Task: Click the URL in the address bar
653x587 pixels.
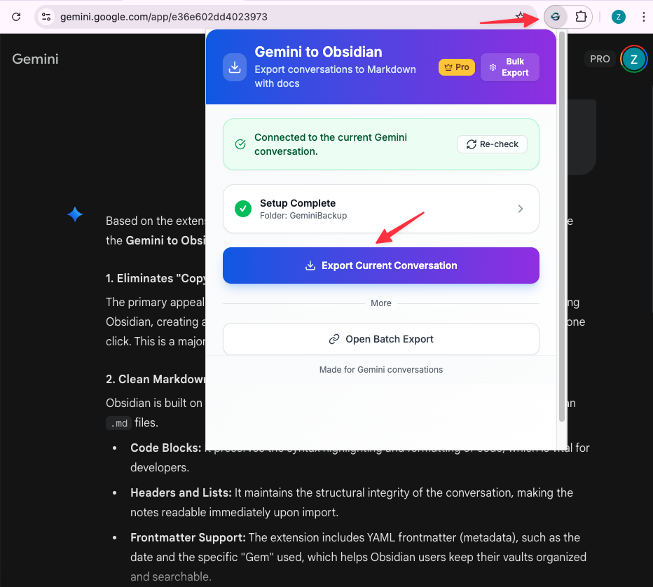Action: tap(161, 15)
